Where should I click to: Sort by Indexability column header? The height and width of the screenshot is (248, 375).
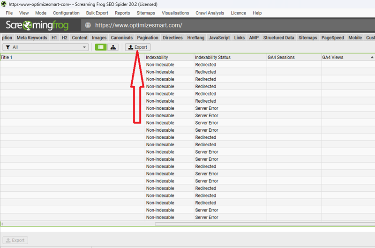click(x=169, y=57)
